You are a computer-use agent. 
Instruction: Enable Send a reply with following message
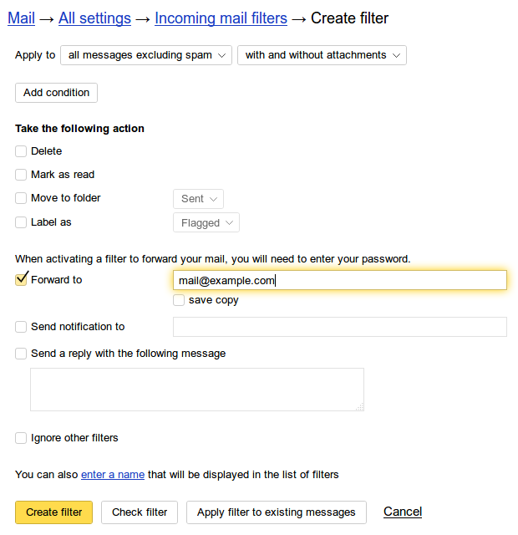21,354
